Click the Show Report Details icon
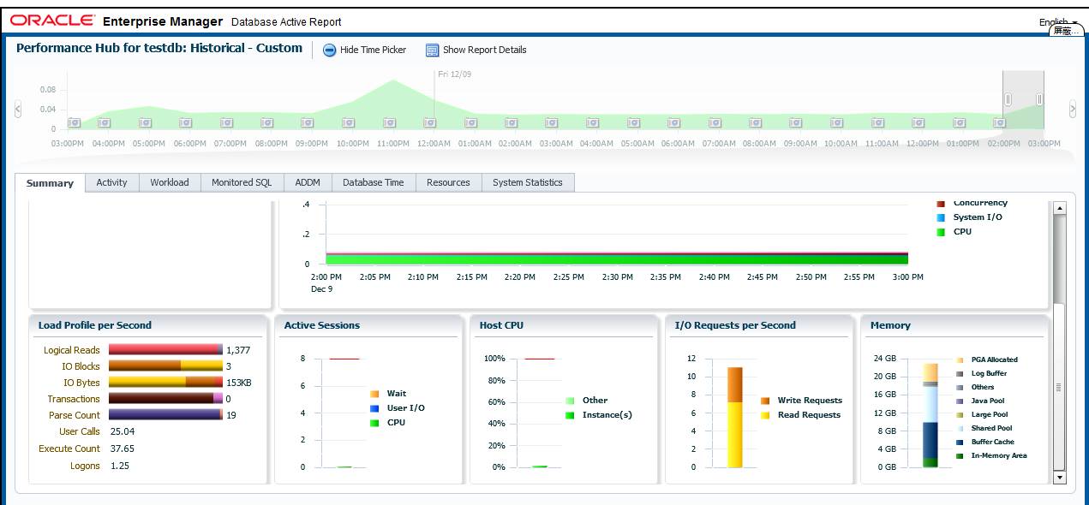Screen dimensions: 1089x505 point(432,50)
